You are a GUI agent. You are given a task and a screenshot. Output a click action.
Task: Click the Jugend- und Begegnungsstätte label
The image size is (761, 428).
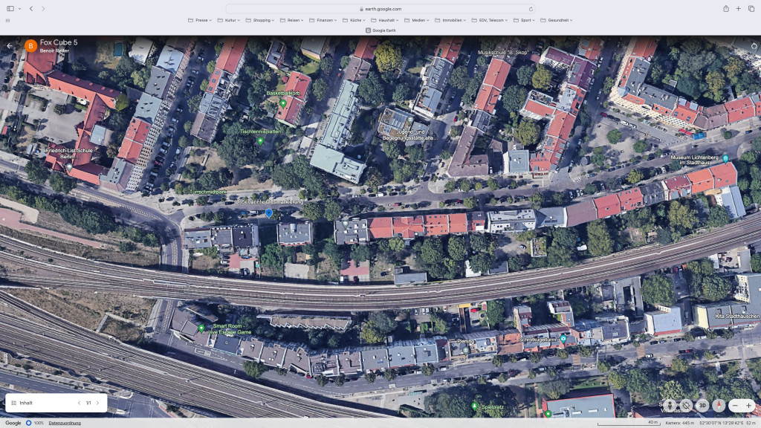pos(409,135)
